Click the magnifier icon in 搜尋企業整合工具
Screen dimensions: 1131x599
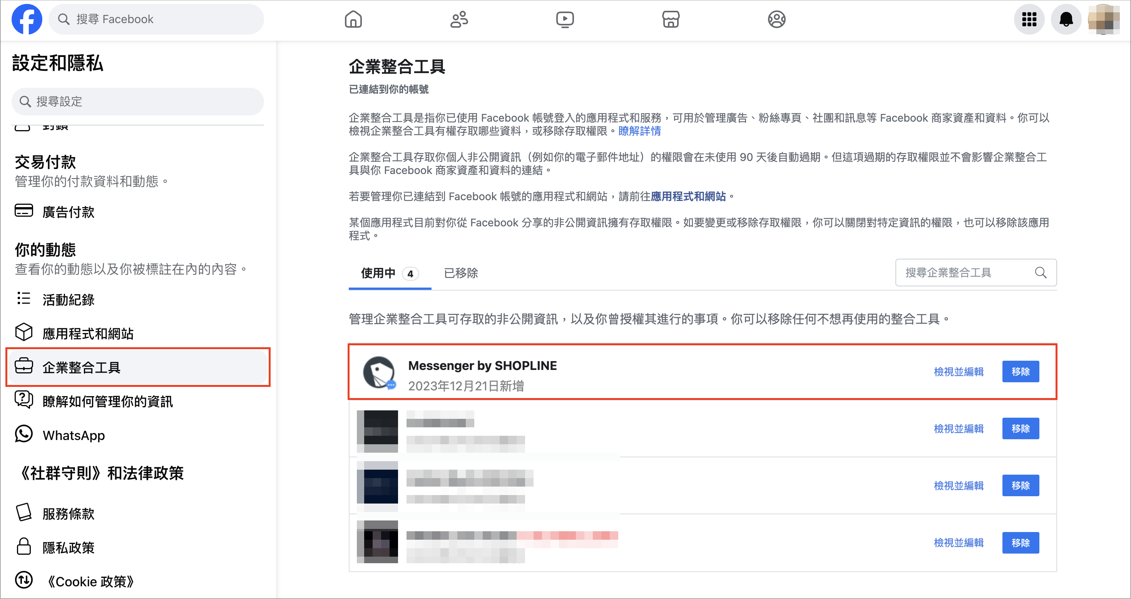click(1041, 273)
